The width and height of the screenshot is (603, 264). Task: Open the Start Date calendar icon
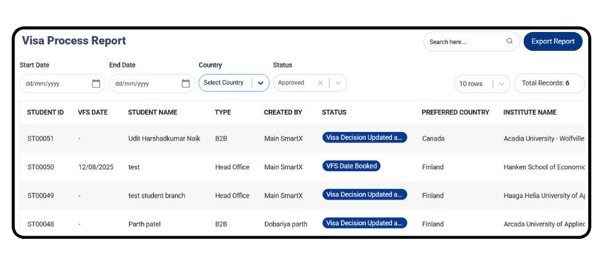point(96,83)
